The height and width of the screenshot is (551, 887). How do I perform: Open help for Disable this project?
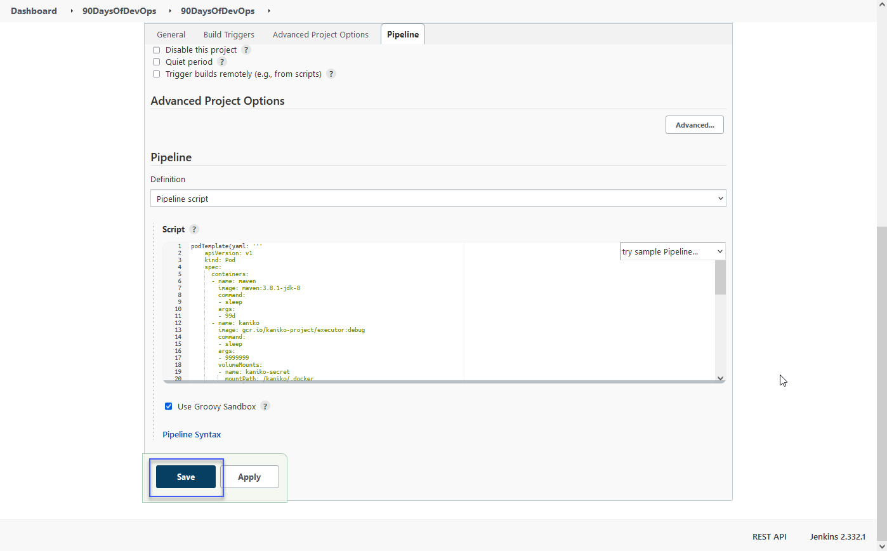(x=246, y=50)
